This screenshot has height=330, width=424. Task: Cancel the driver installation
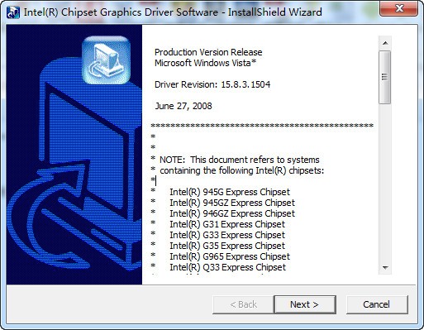coord(377,304)
